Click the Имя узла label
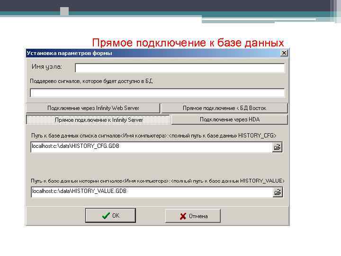The image size is (341, 256). coord(47,67)
